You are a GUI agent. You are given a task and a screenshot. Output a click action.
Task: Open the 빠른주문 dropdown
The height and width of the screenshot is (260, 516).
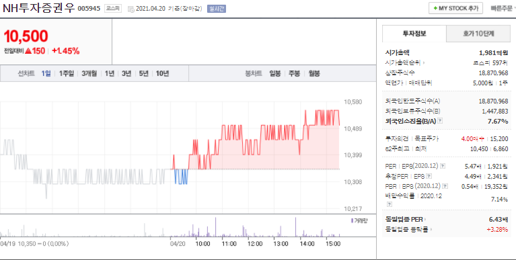503,8
